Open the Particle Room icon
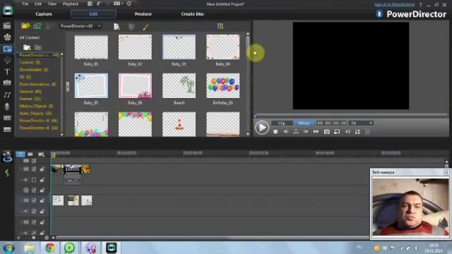 click(7, 60)
